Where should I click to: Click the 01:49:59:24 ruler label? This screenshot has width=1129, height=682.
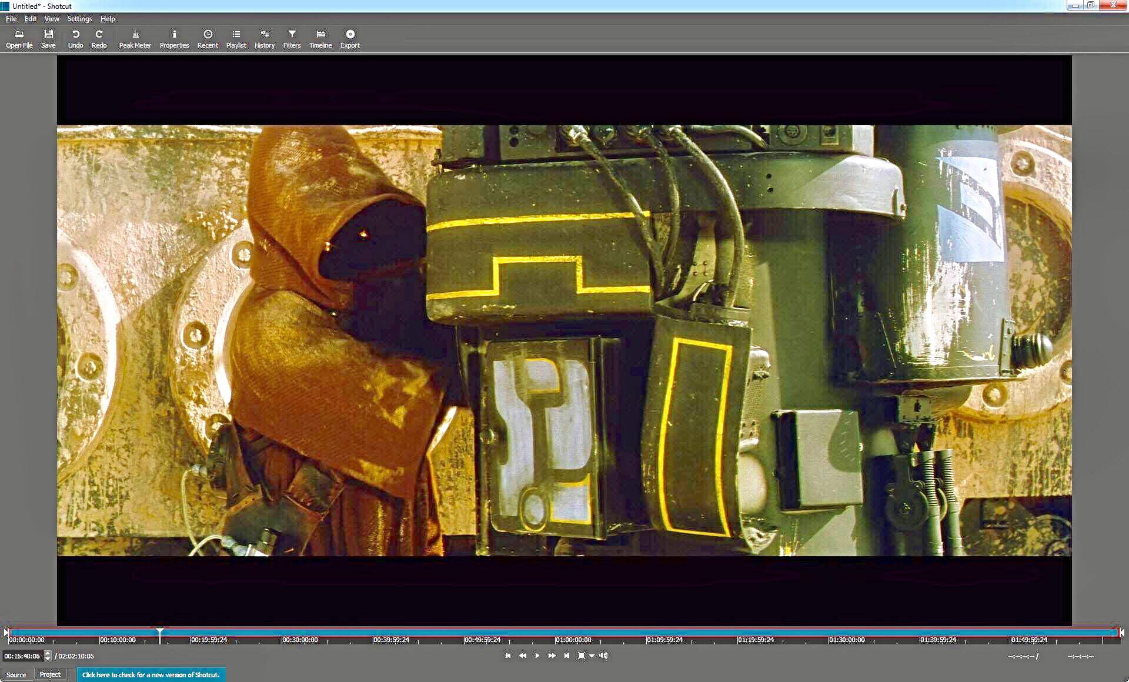point(1029,640)
